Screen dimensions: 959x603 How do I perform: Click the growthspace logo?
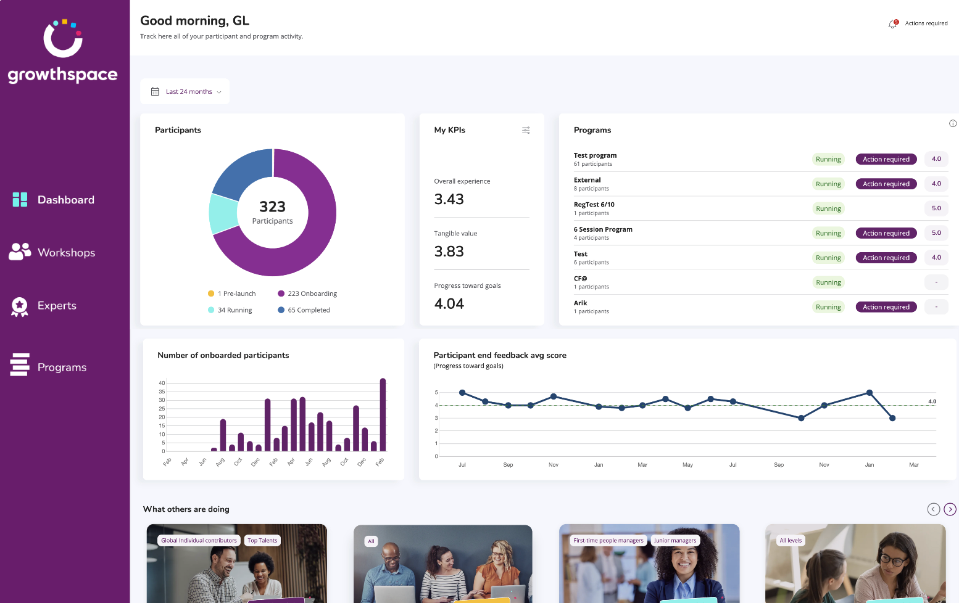pyautogui.click(x=62, y=52)
